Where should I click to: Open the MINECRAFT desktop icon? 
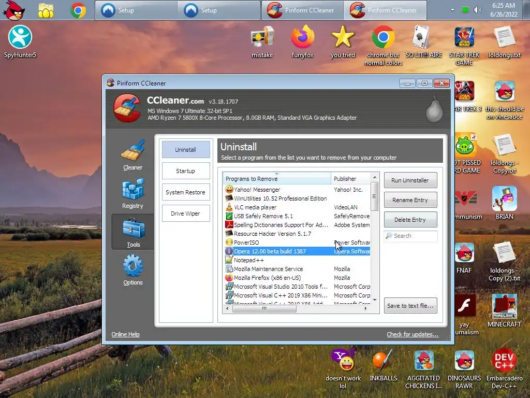click(504, 310)
